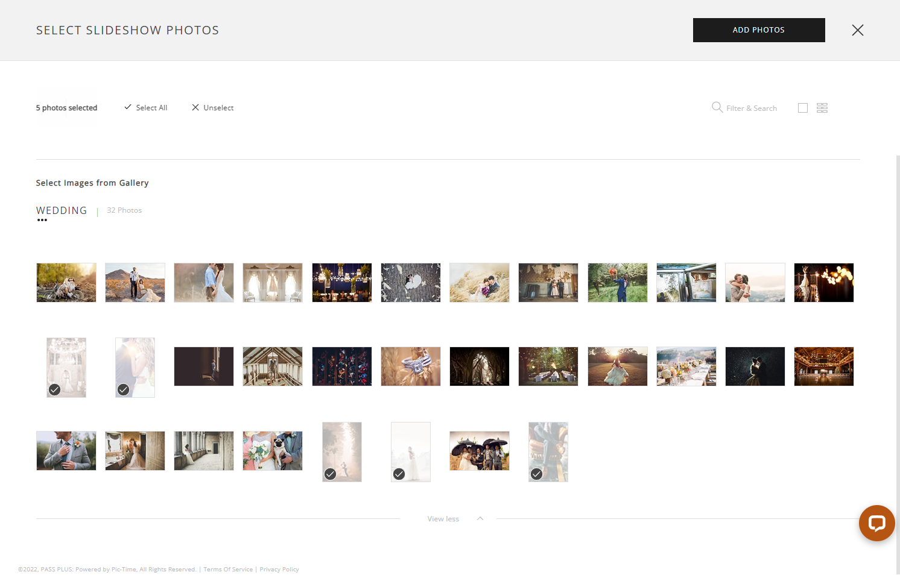Select the bride twirling at sunset photo
This screenshot has width=900, height=575.
click(618, 366)
